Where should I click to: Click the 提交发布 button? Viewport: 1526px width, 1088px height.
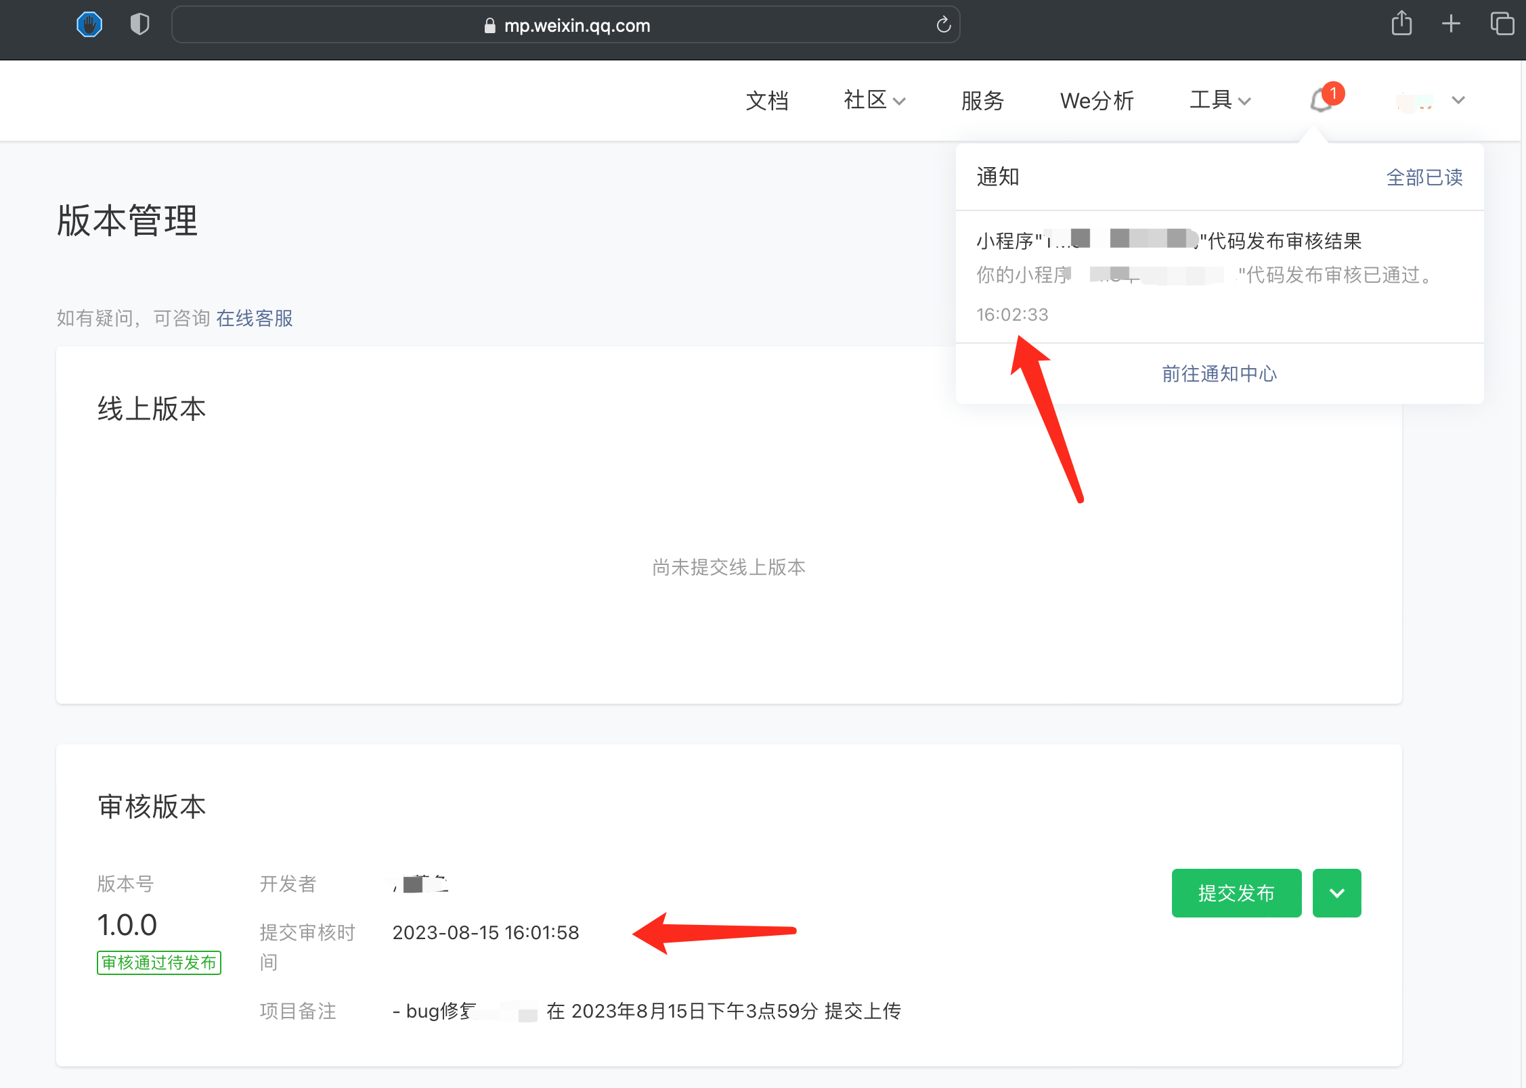tap(1236, 893)
